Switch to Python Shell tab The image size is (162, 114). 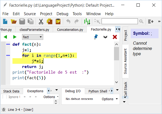[98, 91]
